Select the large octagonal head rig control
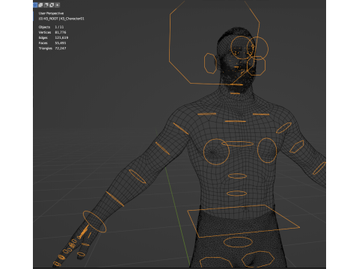This screenshot has height=269, width=359. pos(215,43)
